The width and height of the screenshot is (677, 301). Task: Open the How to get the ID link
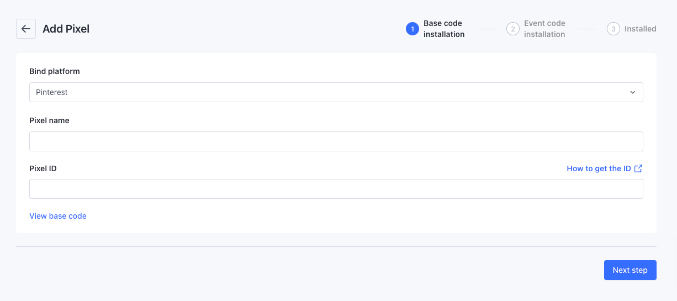click(599, 168)
